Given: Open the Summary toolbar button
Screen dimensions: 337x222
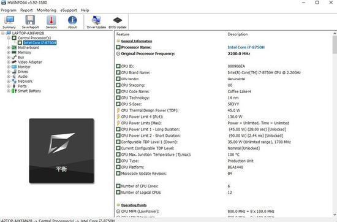Looking at the screenshot, I should 9,22.
